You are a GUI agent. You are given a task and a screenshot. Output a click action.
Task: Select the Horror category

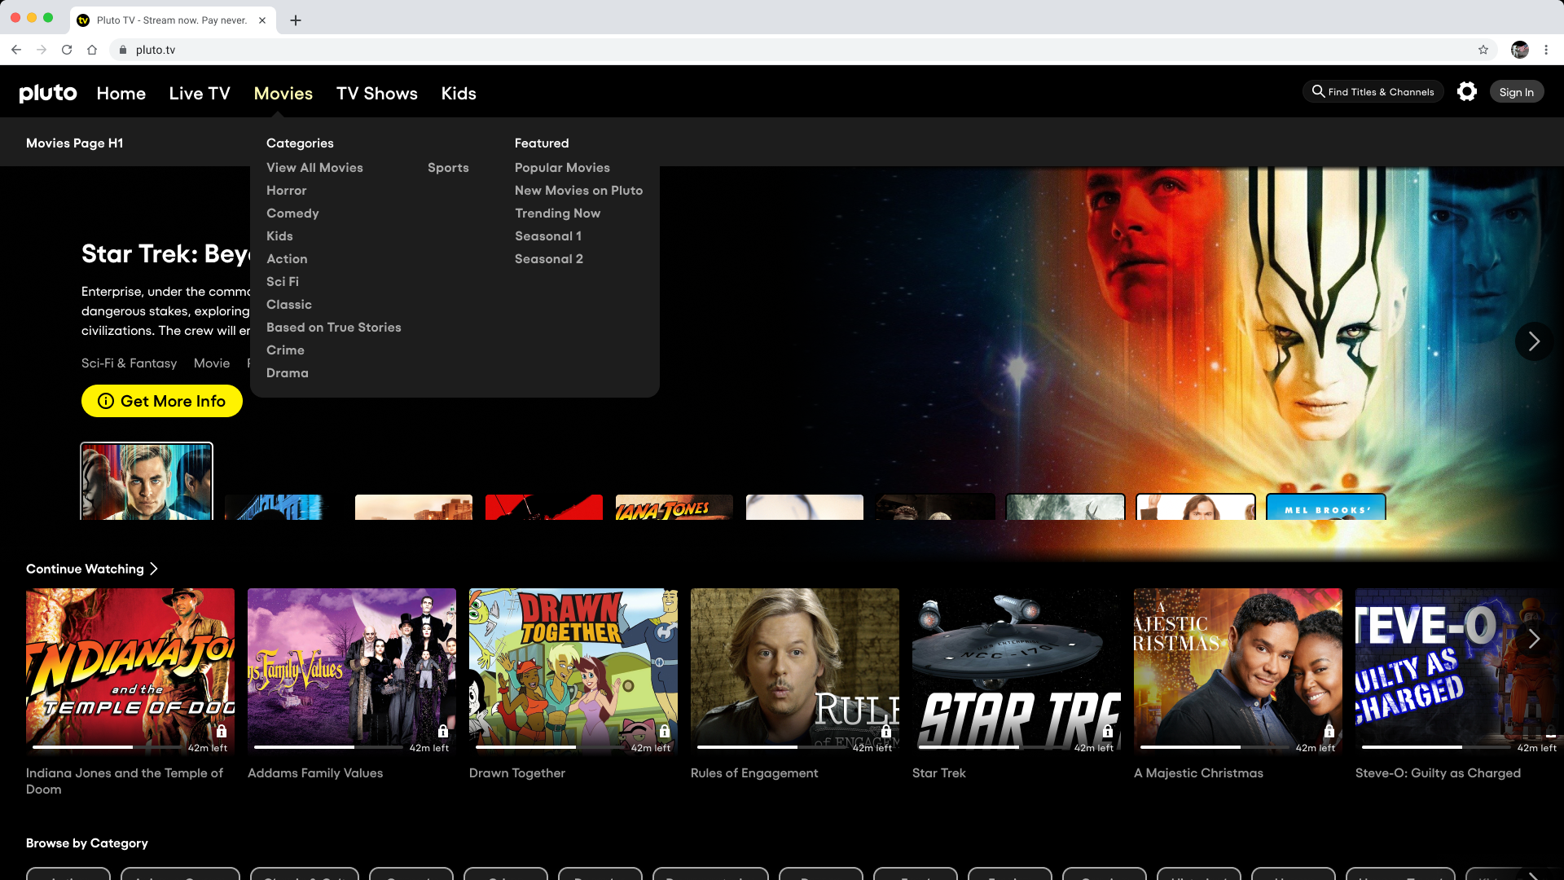point(287,190)
